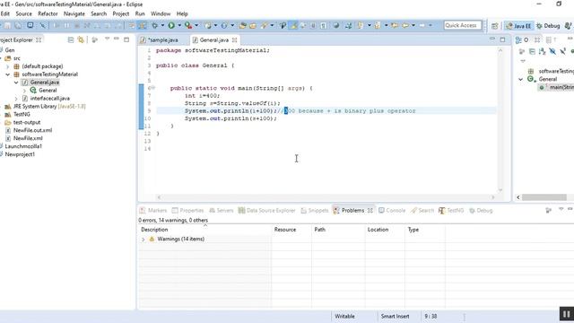Switch to the Console tab

[392, 211]
